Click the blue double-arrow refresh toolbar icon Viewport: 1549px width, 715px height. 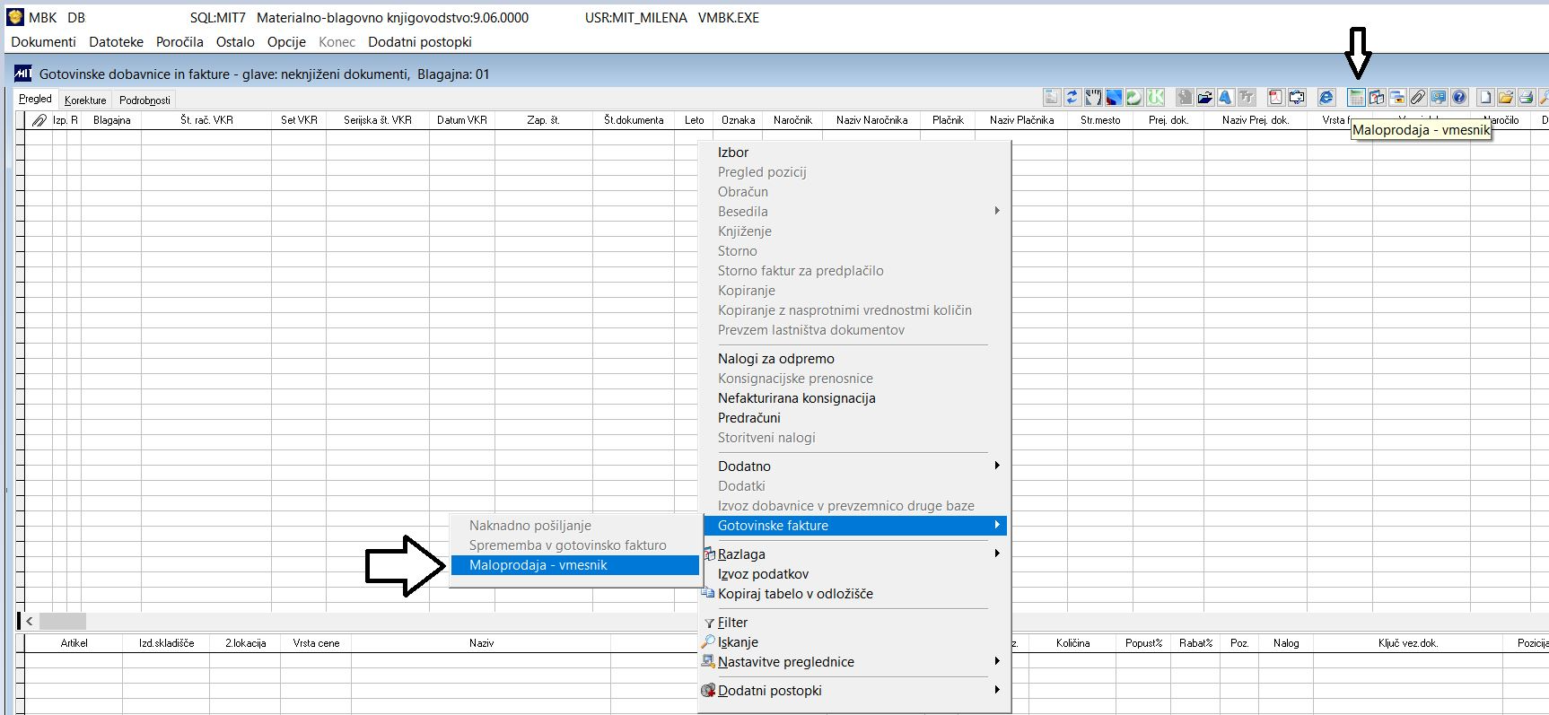coord(1072,98)
